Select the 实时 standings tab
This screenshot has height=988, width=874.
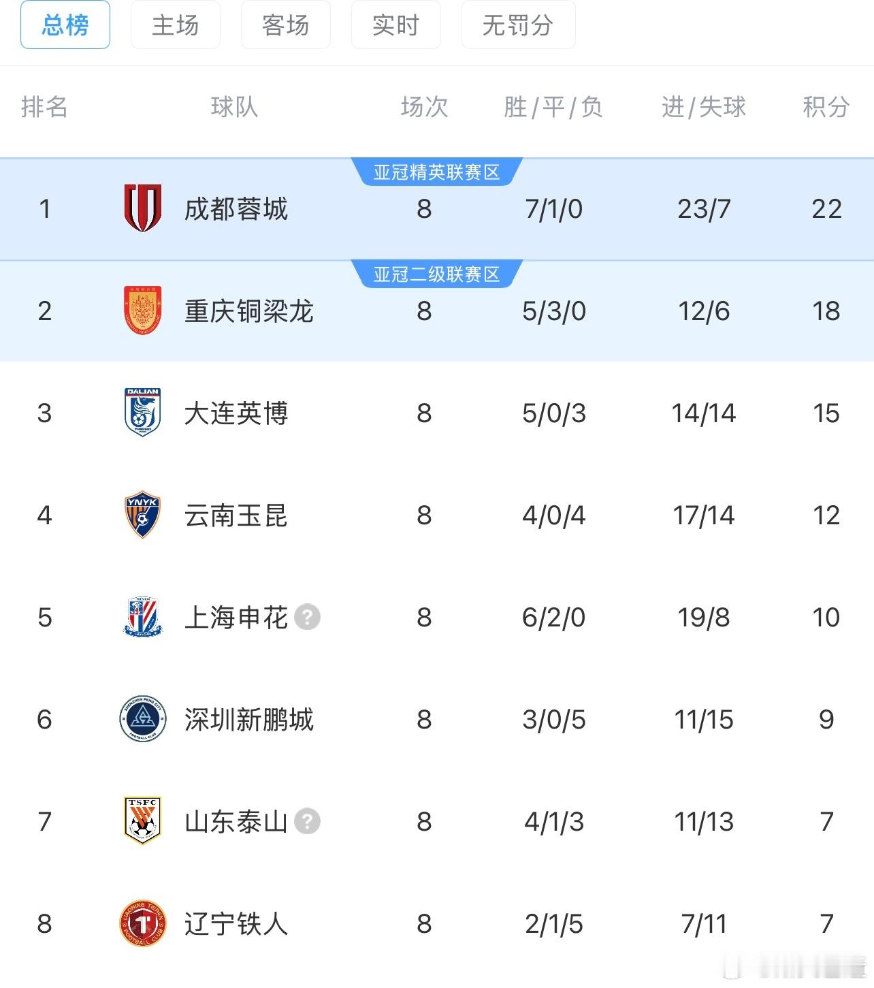pyautogui.click(x=395, y=25)
